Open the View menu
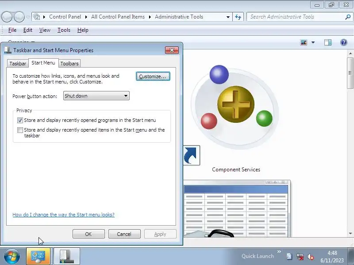Image resolution: width=354 pixels, height=265 pixels. click(45, 30)
